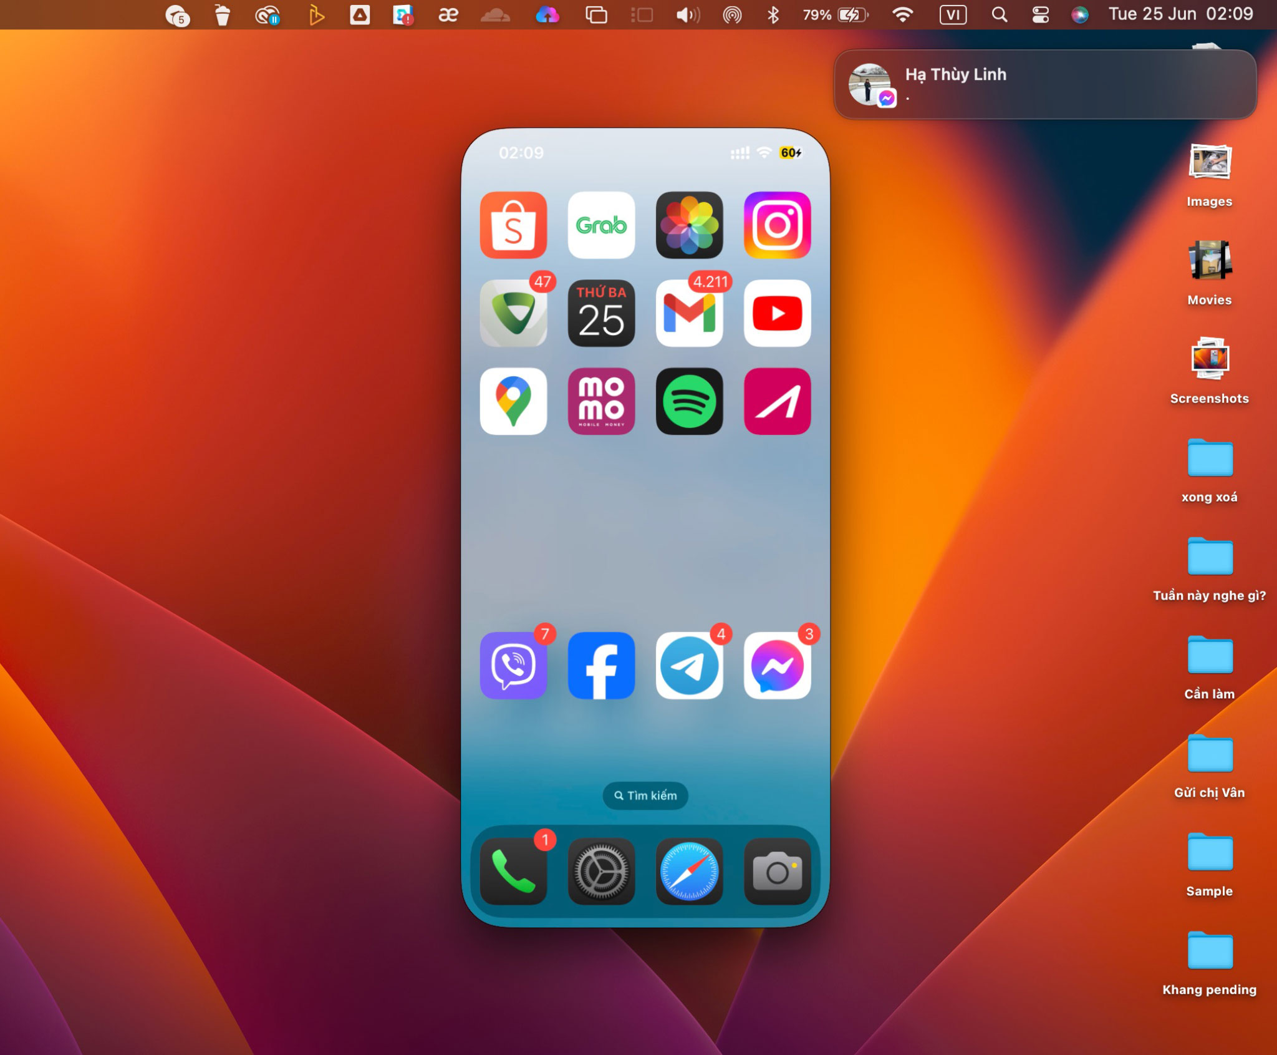Open Hạ Thùy Linh Messenger notification
The image size is (1277, 1055).
click(x=1045, y=84)
